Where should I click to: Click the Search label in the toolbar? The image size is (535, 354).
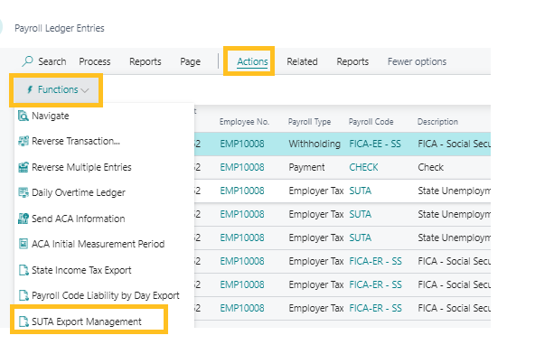tap(52, 61)
